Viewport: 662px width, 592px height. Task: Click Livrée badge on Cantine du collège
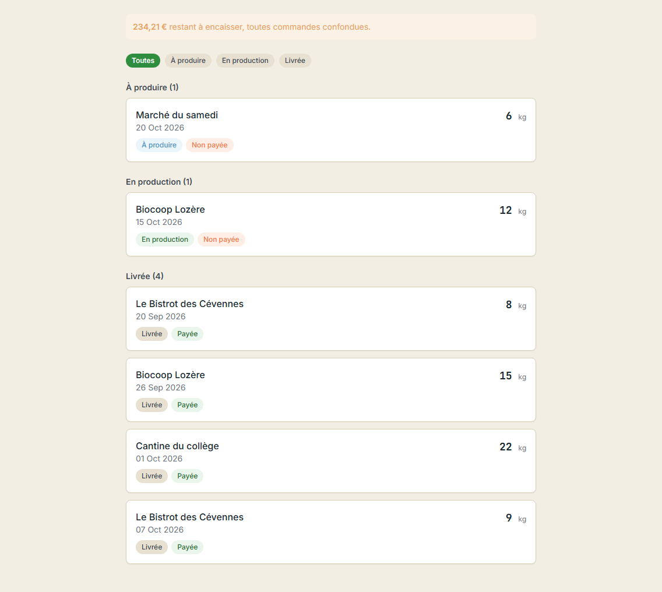click(152, 476)
